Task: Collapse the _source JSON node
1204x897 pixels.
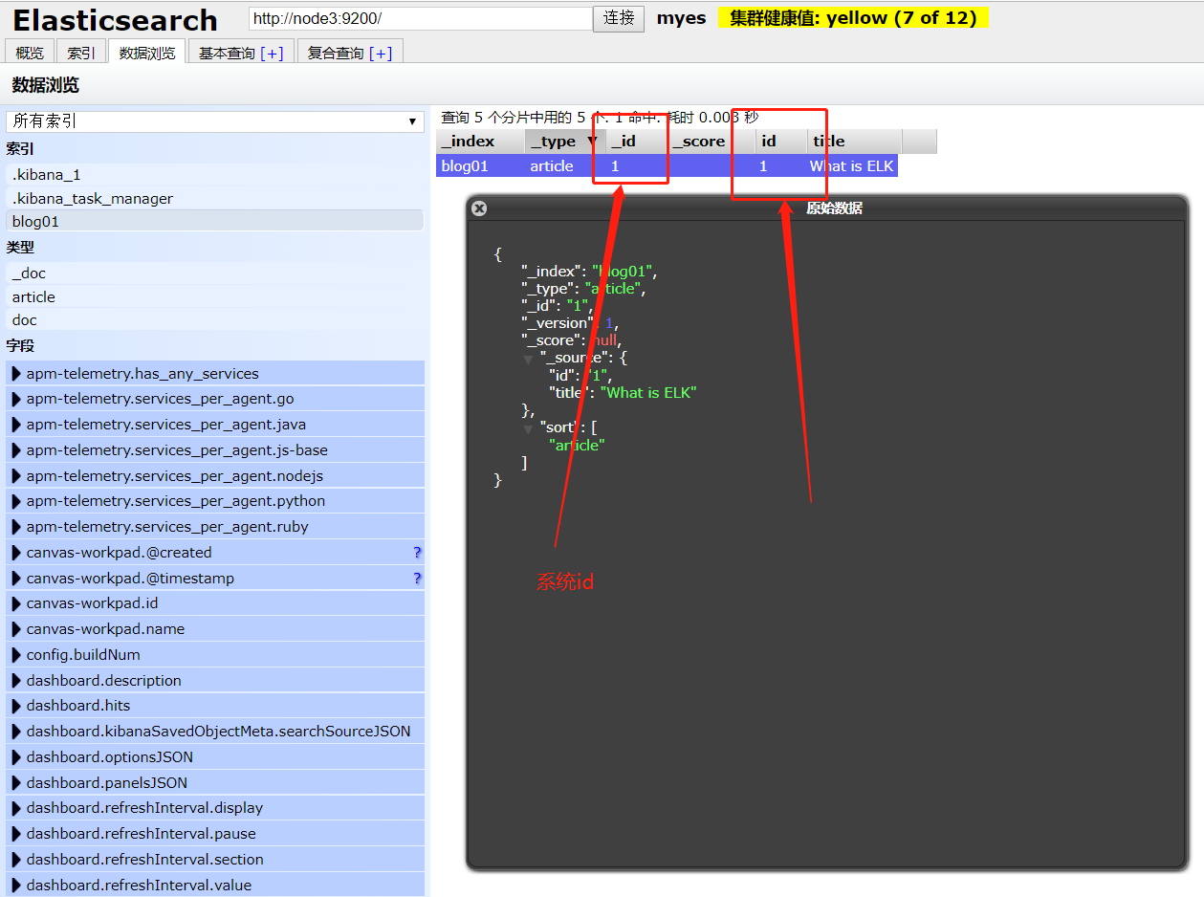Action: pos(528,359)
